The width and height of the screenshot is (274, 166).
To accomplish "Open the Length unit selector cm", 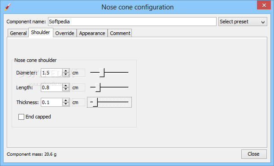I will tap(78, 87).
